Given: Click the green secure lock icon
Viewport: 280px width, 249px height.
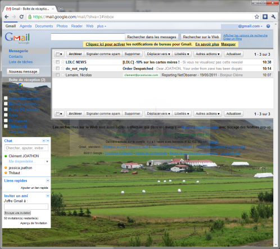Looking at the screenshot, I should [30, 17].
